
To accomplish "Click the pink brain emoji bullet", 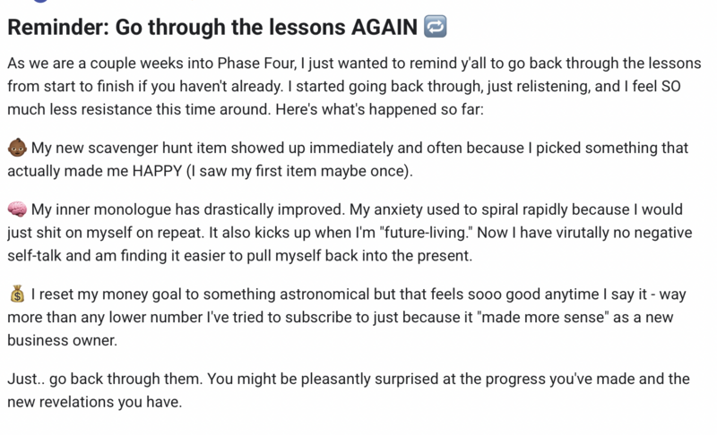I will [x=17, y=209].
